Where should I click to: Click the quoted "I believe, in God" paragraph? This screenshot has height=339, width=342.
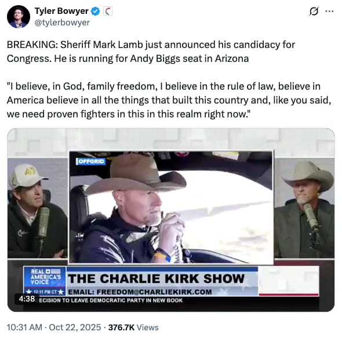(x=169, y=100)
